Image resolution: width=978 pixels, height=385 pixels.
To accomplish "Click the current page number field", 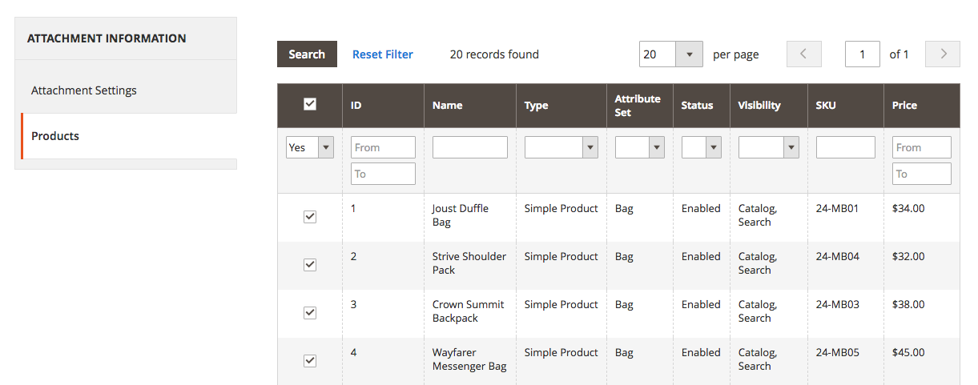I will (x=863, y=54).
